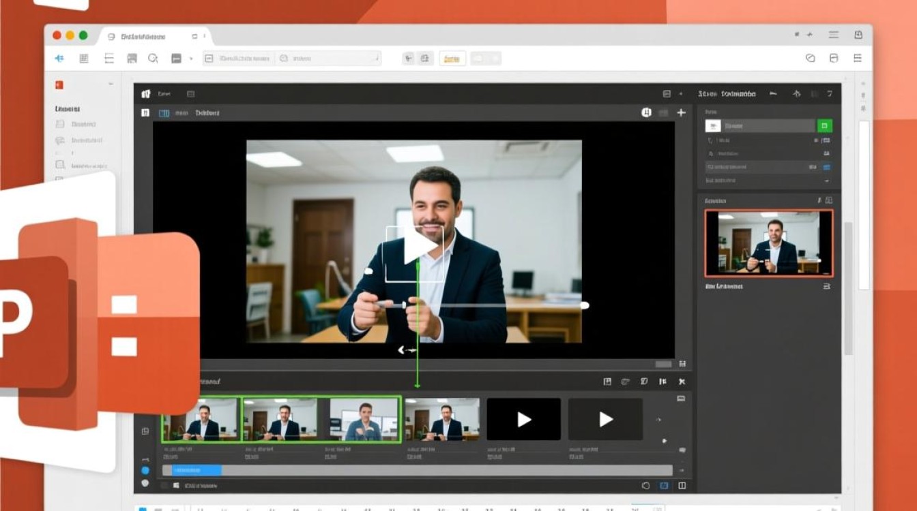
Task: Select the orange-bordered video thumbnail in right panel
Action: point(769,243)
